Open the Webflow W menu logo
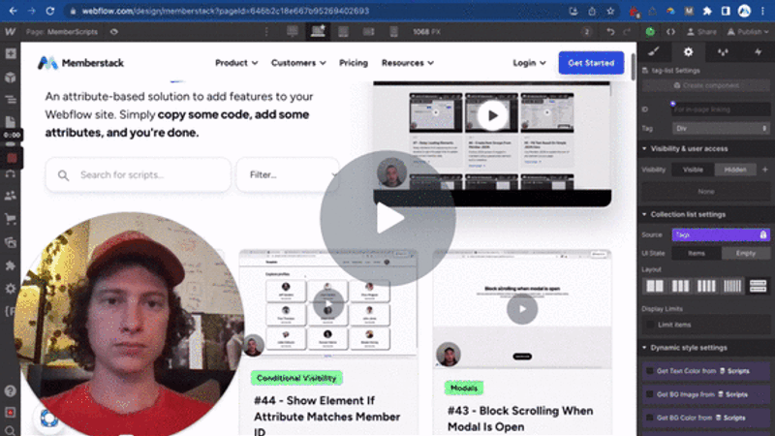 pyautogui.click(x=10, y=32)
